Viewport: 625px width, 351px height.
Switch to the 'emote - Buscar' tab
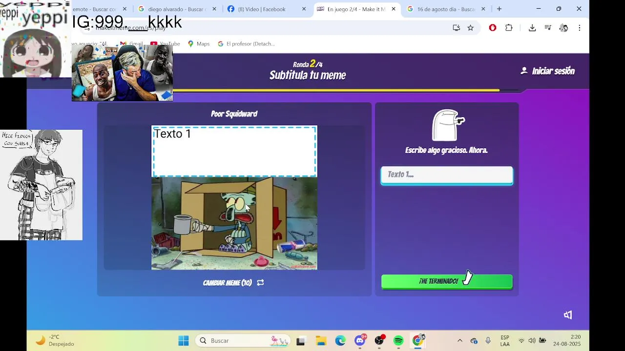click(94, 9)
